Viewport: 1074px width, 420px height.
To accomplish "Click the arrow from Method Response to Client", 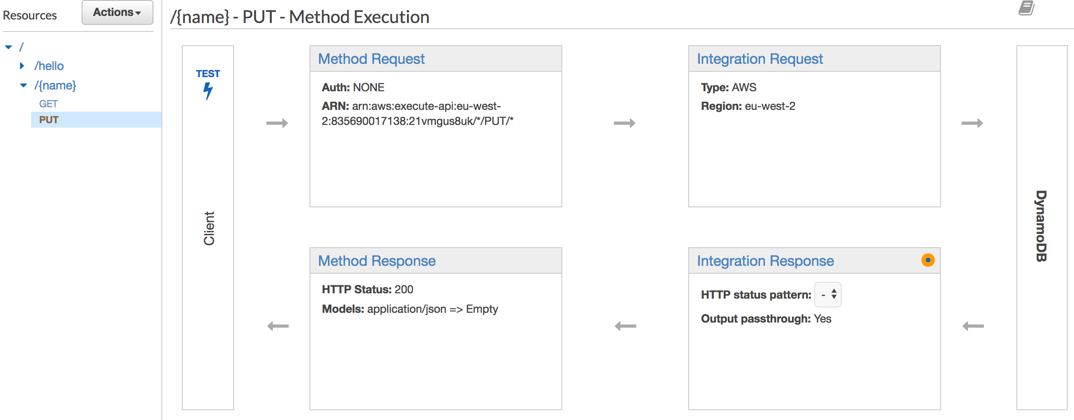I will pyautogui.click(x=278, y=327).
